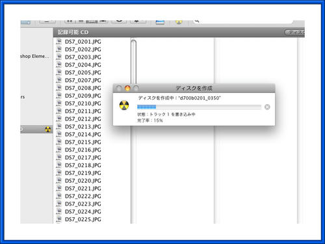
Task: Select the file icon of DS7_0207.JPG
Action: click(x=58, y=80)
